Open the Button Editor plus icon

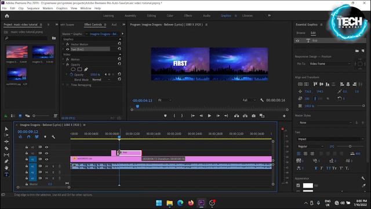pos(284,116)
